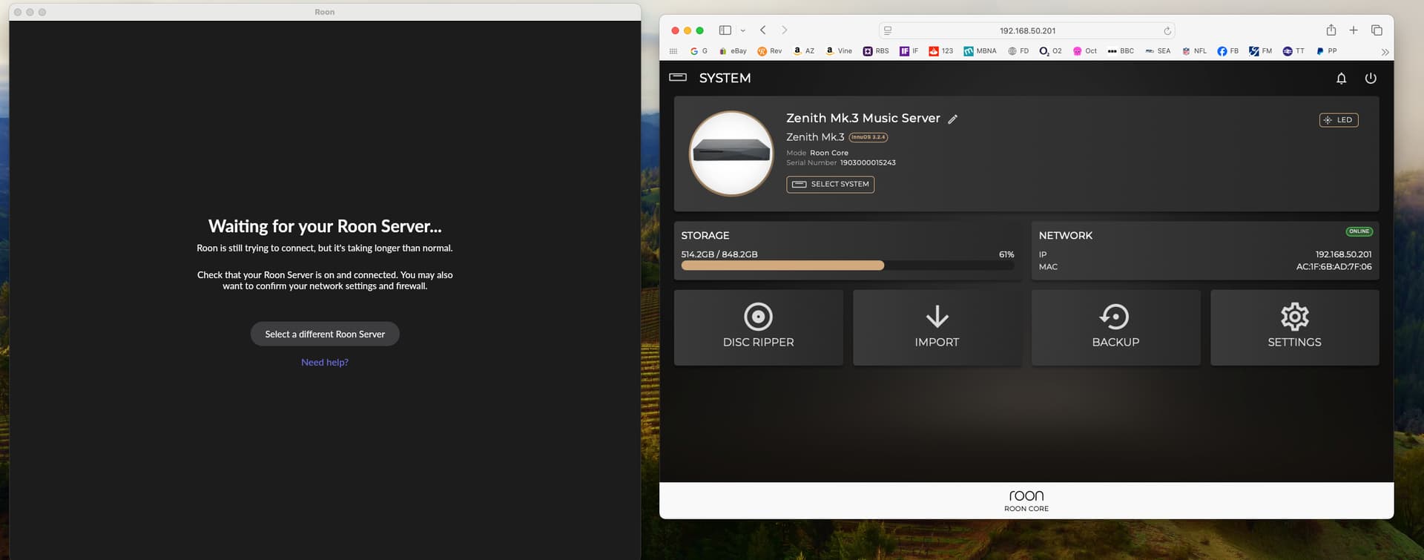
Task: Edit the Zenith Mk.3 Music Server name
Action: click(953, 119)
